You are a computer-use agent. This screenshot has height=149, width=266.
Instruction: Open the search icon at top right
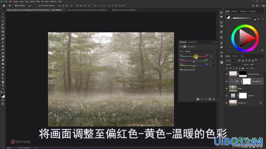(253, 5)
